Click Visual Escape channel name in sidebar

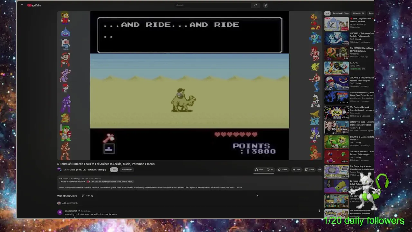click(361, 98)
